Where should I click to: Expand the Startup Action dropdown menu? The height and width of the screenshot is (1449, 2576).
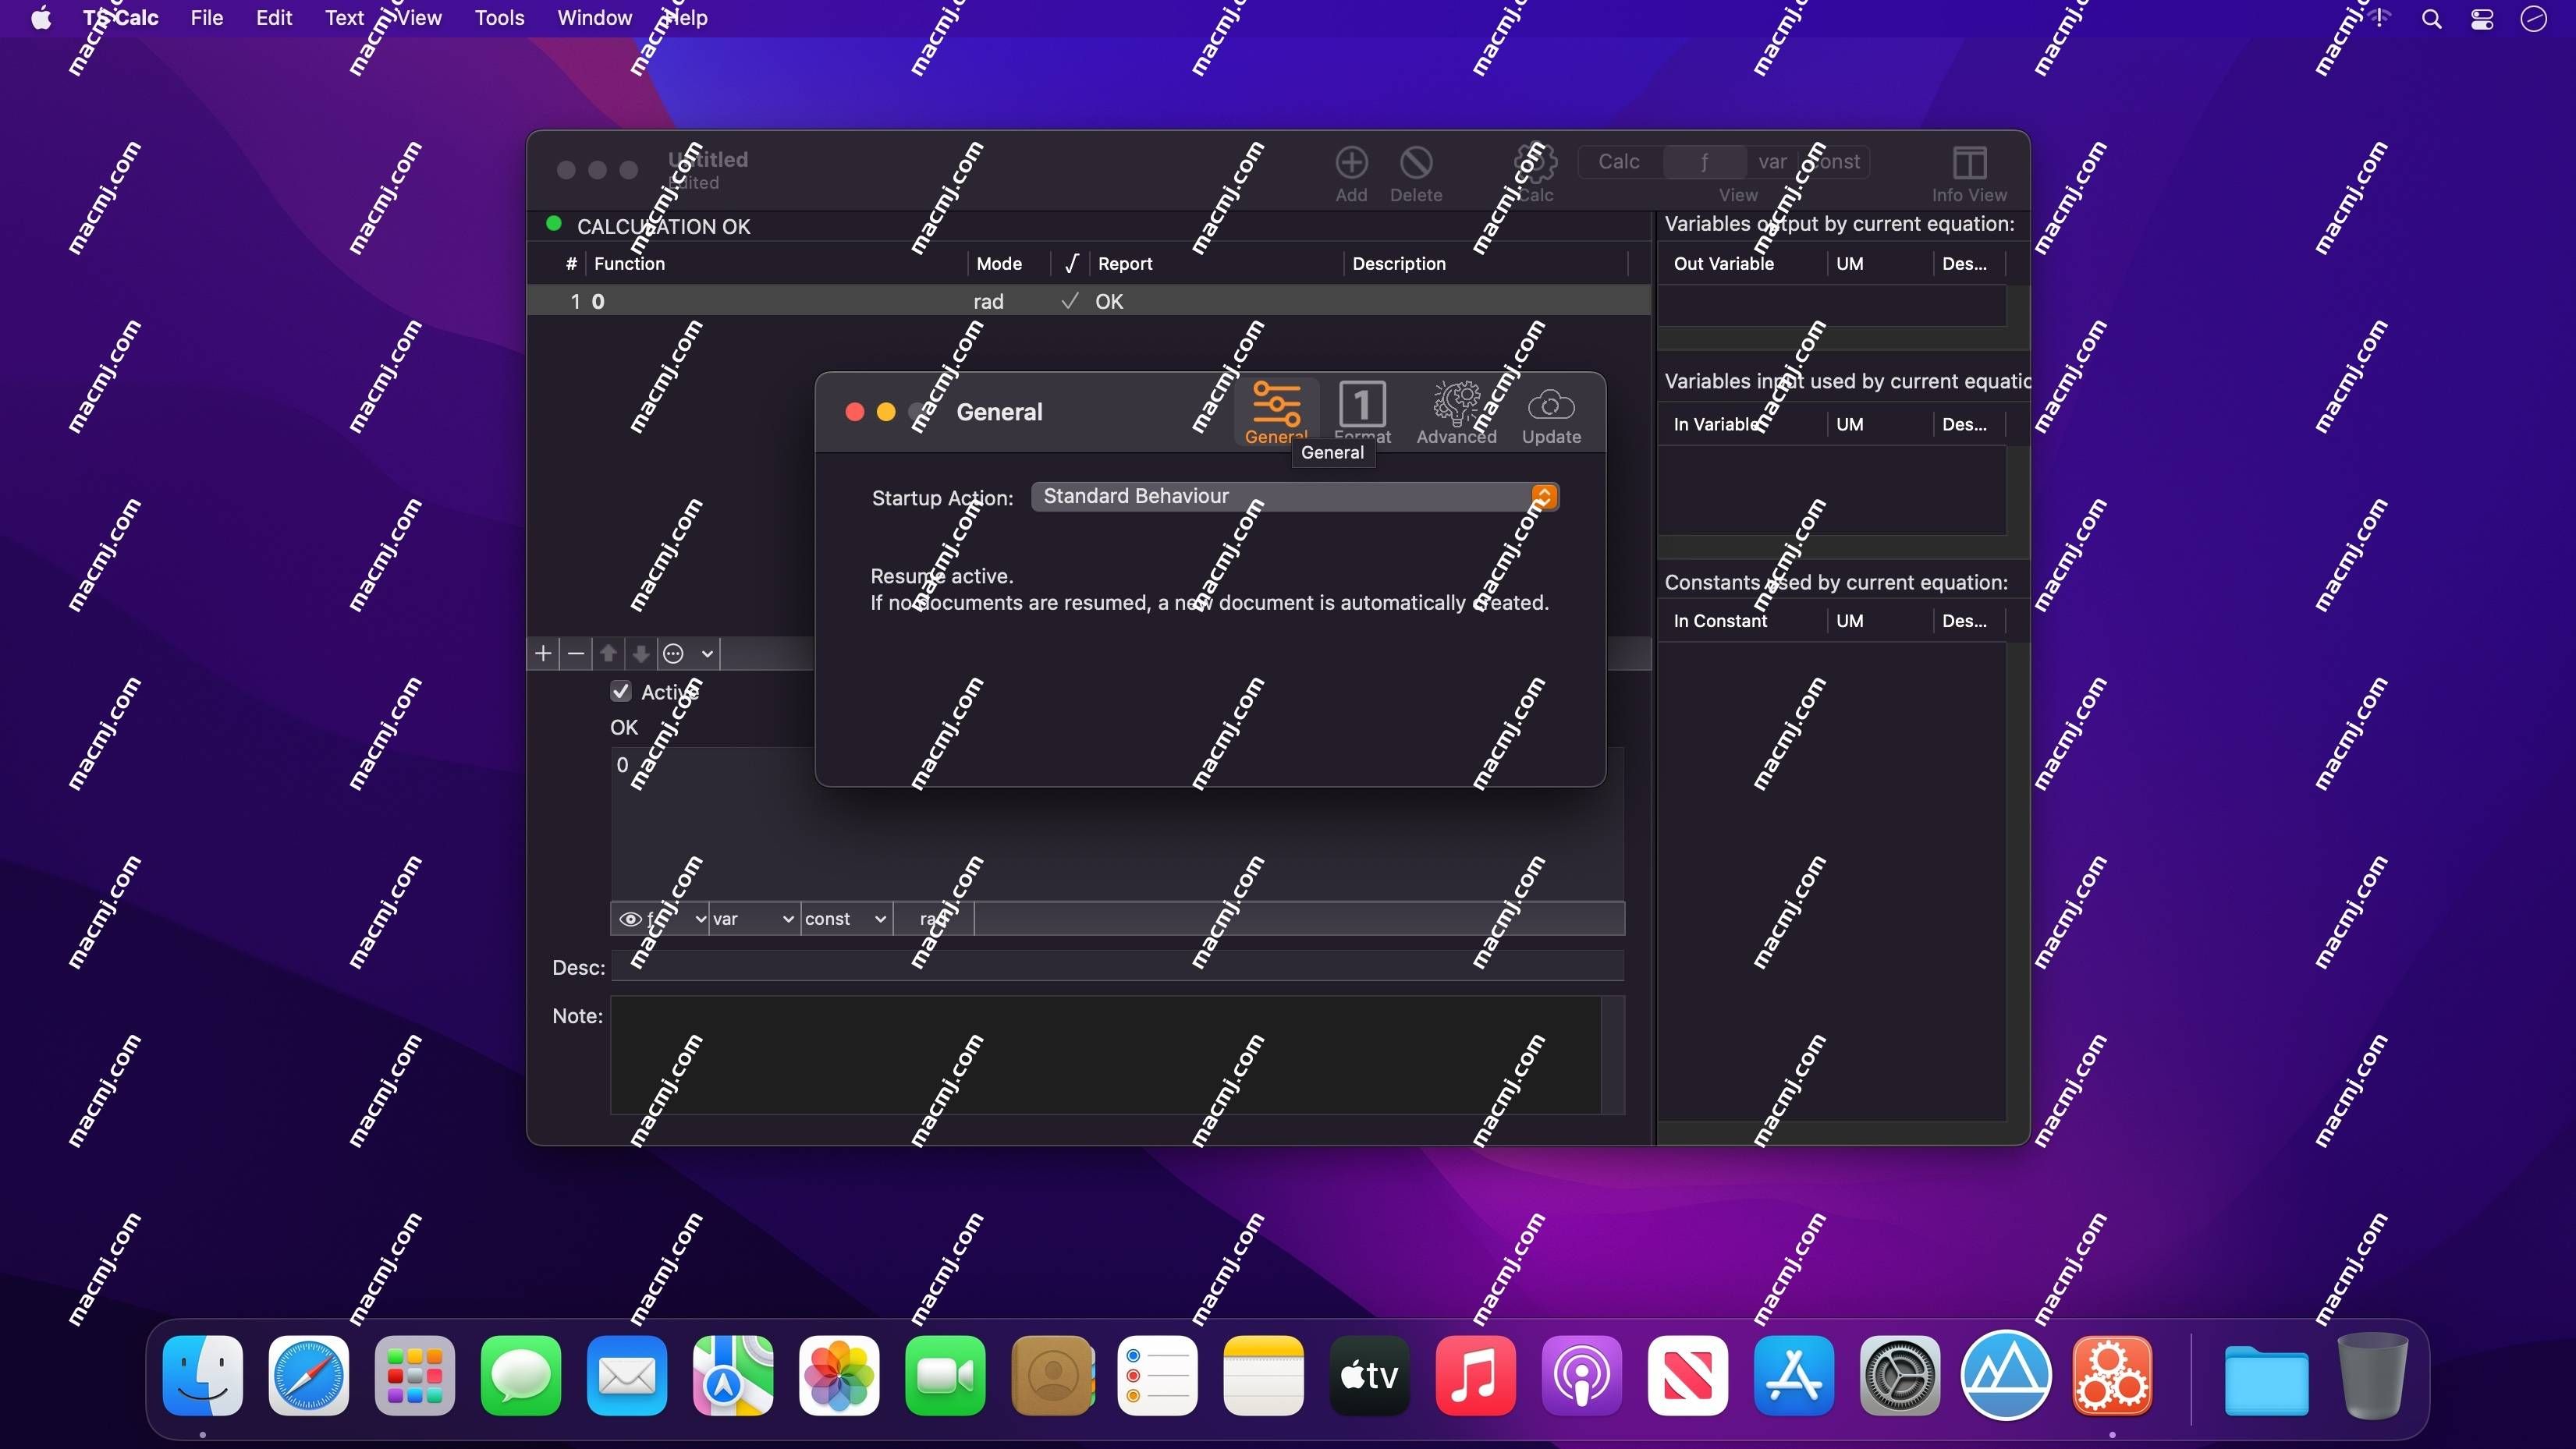point(1541,495)
